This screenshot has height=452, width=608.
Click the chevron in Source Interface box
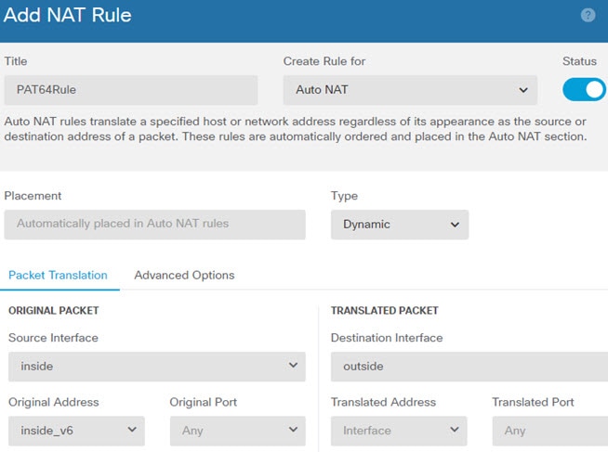point(293,367)
